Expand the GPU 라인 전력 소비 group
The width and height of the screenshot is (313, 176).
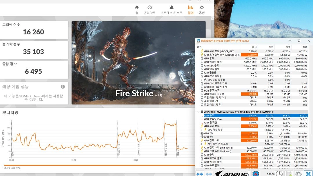tap(201, 144)
